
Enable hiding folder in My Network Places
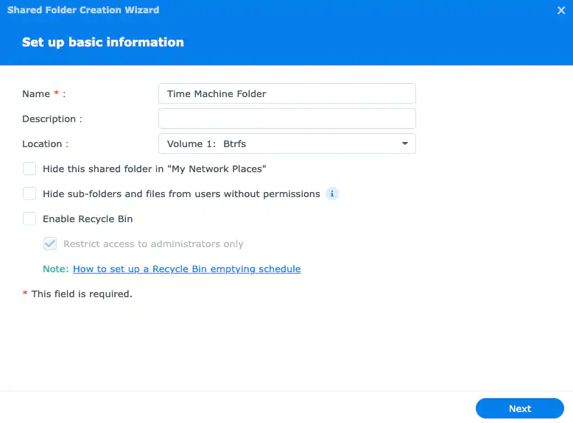(x=29, y=168)
